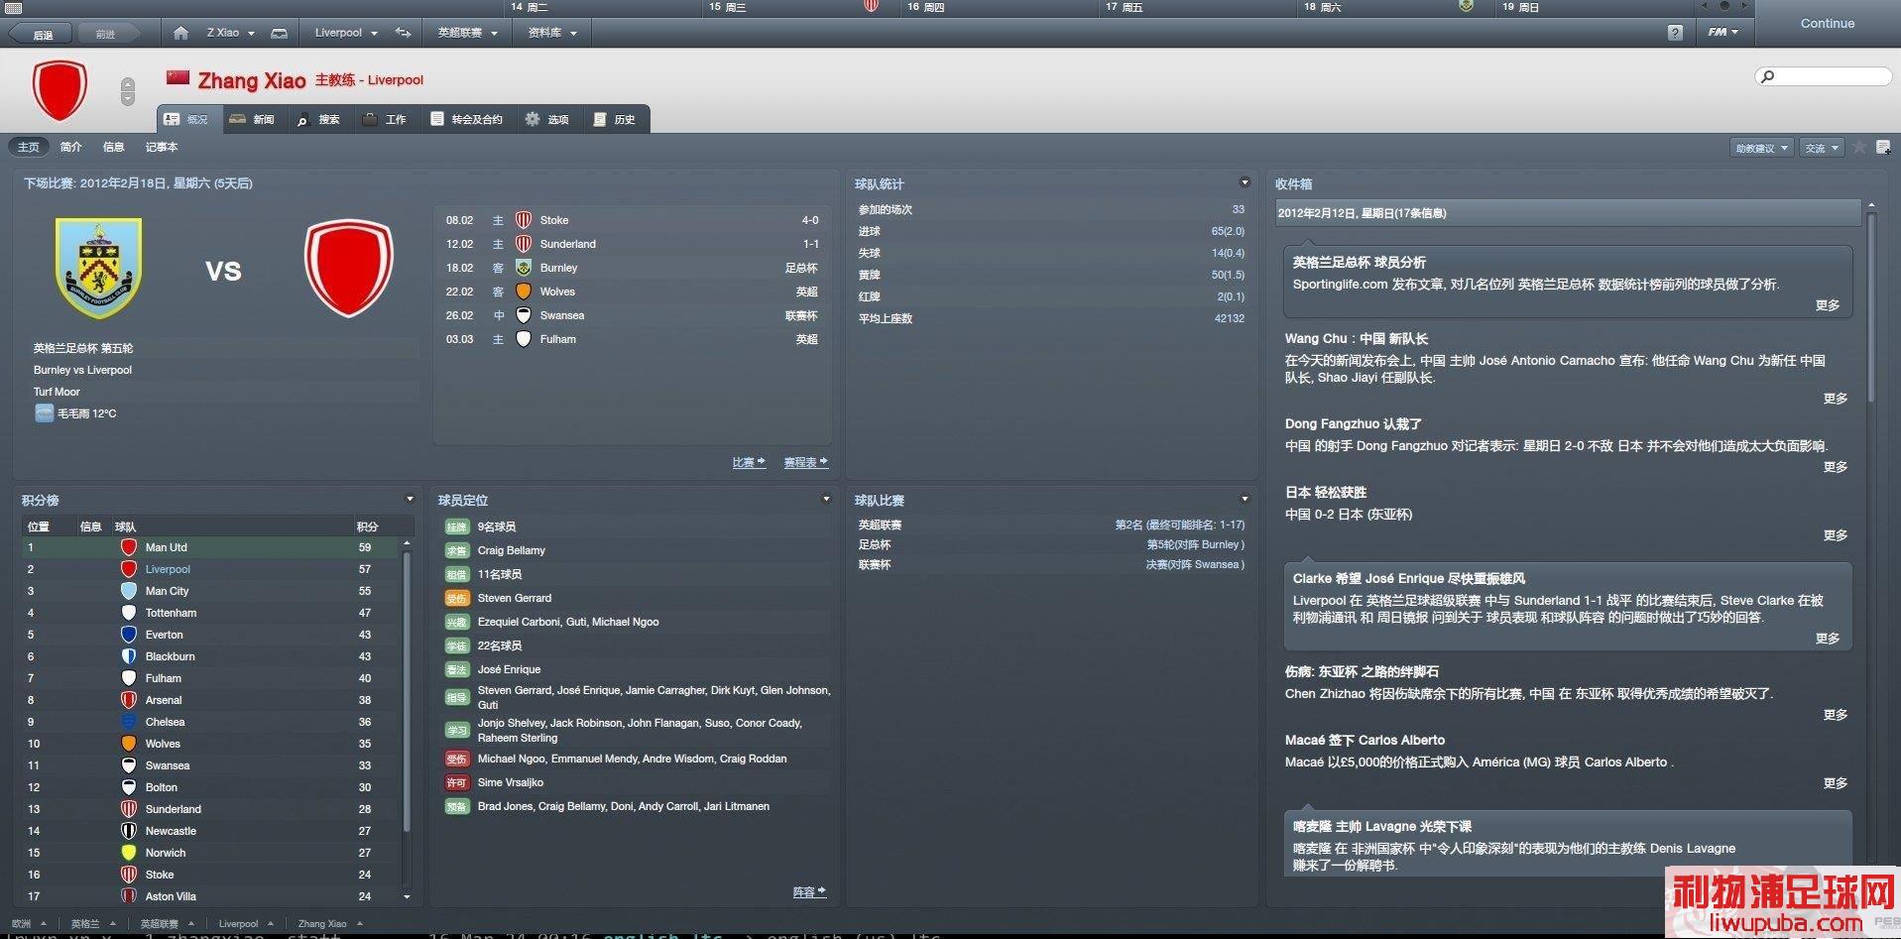Screen dimensions: 1901x939
Task: Open the inbox tray icon beside Z Xiao
Action: [x=280, y=33]
